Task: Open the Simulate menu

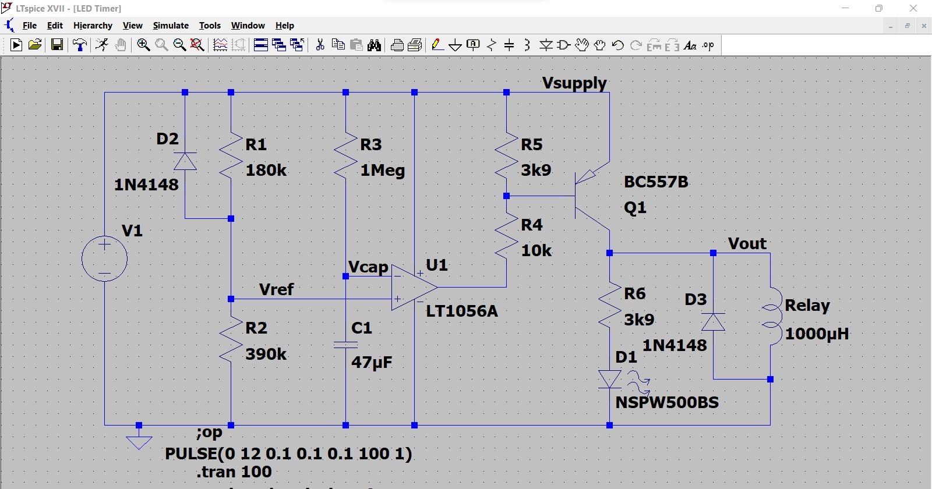Action: 171,26
